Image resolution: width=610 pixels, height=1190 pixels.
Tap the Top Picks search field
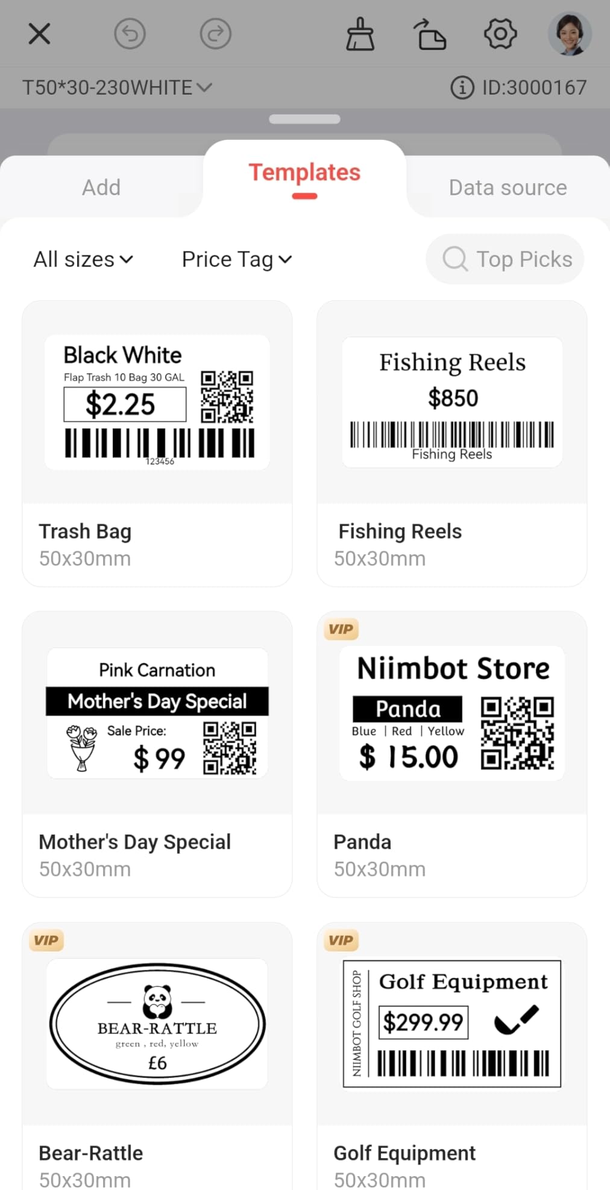point(505,259)
